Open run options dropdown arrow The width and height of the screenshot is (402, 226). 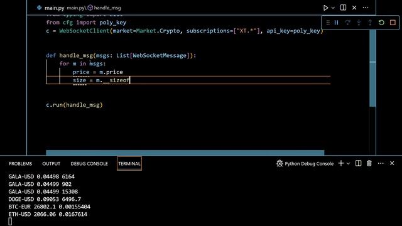click(333, 8)
